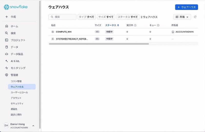Screen dimensions: 205x132
Task: Sort by the 所有者 column header
Action: [x=175, y=25]
